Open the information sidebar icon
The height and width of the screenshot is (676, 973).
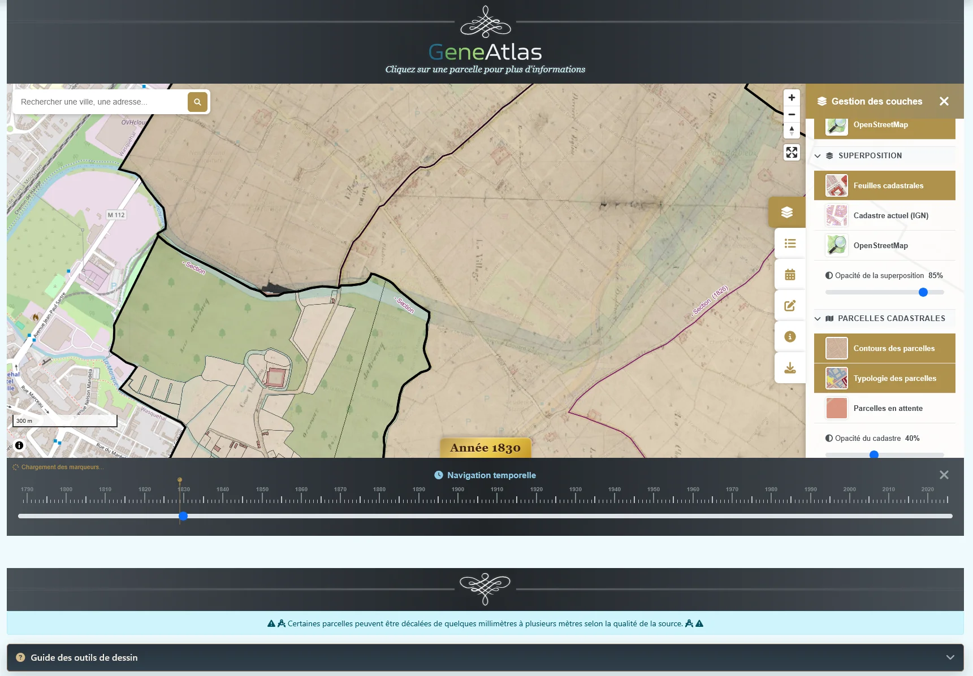[790, 336]
